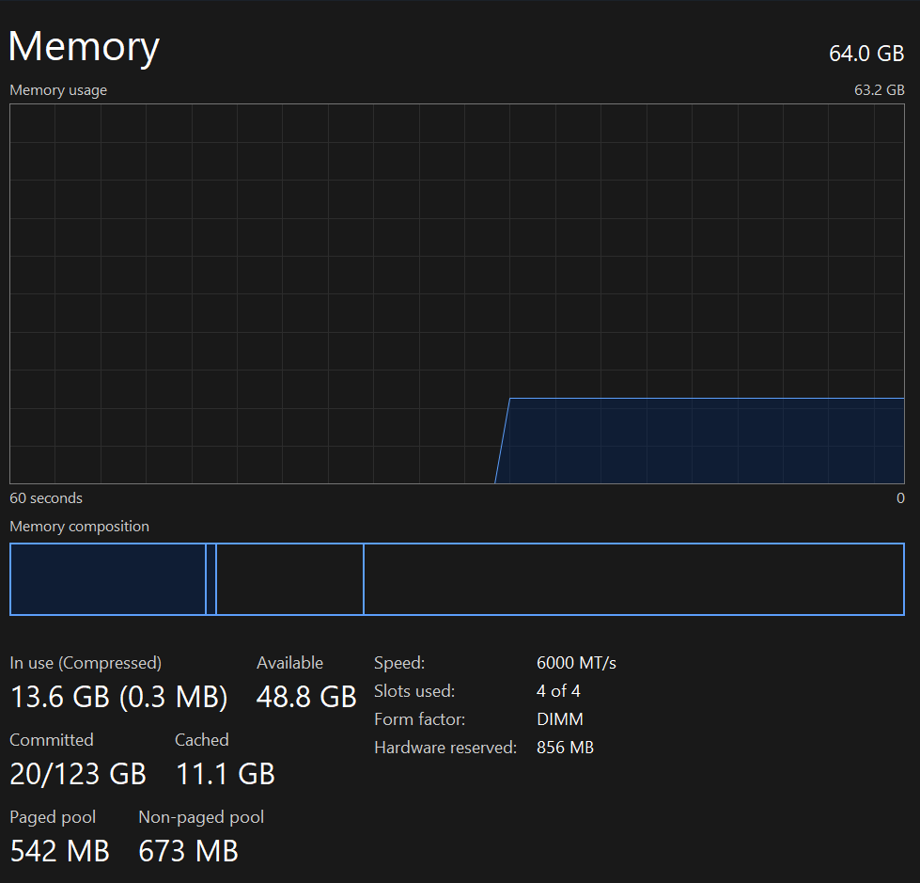Screen dimensions: 920x883
Task: Select the 6000 MT/s speed value
Action: point(576,663)
